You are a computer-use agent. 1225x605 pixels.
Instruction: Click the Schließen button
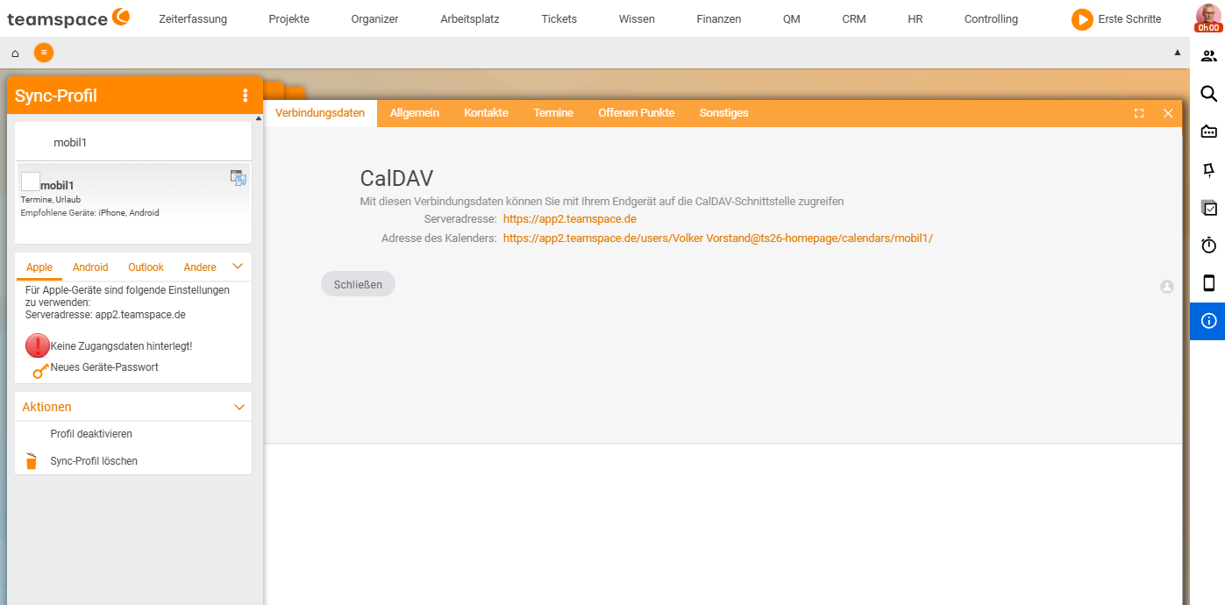point(358,284)
